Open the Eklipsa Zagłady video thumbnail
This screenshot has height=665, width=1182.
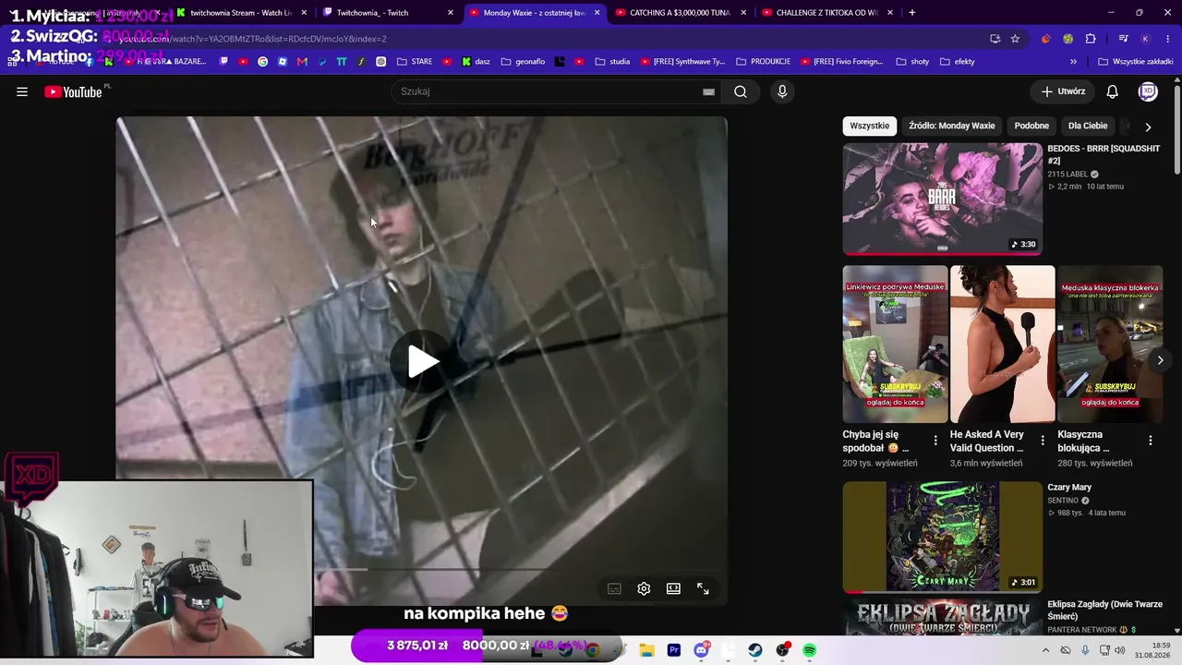(942, 618)
